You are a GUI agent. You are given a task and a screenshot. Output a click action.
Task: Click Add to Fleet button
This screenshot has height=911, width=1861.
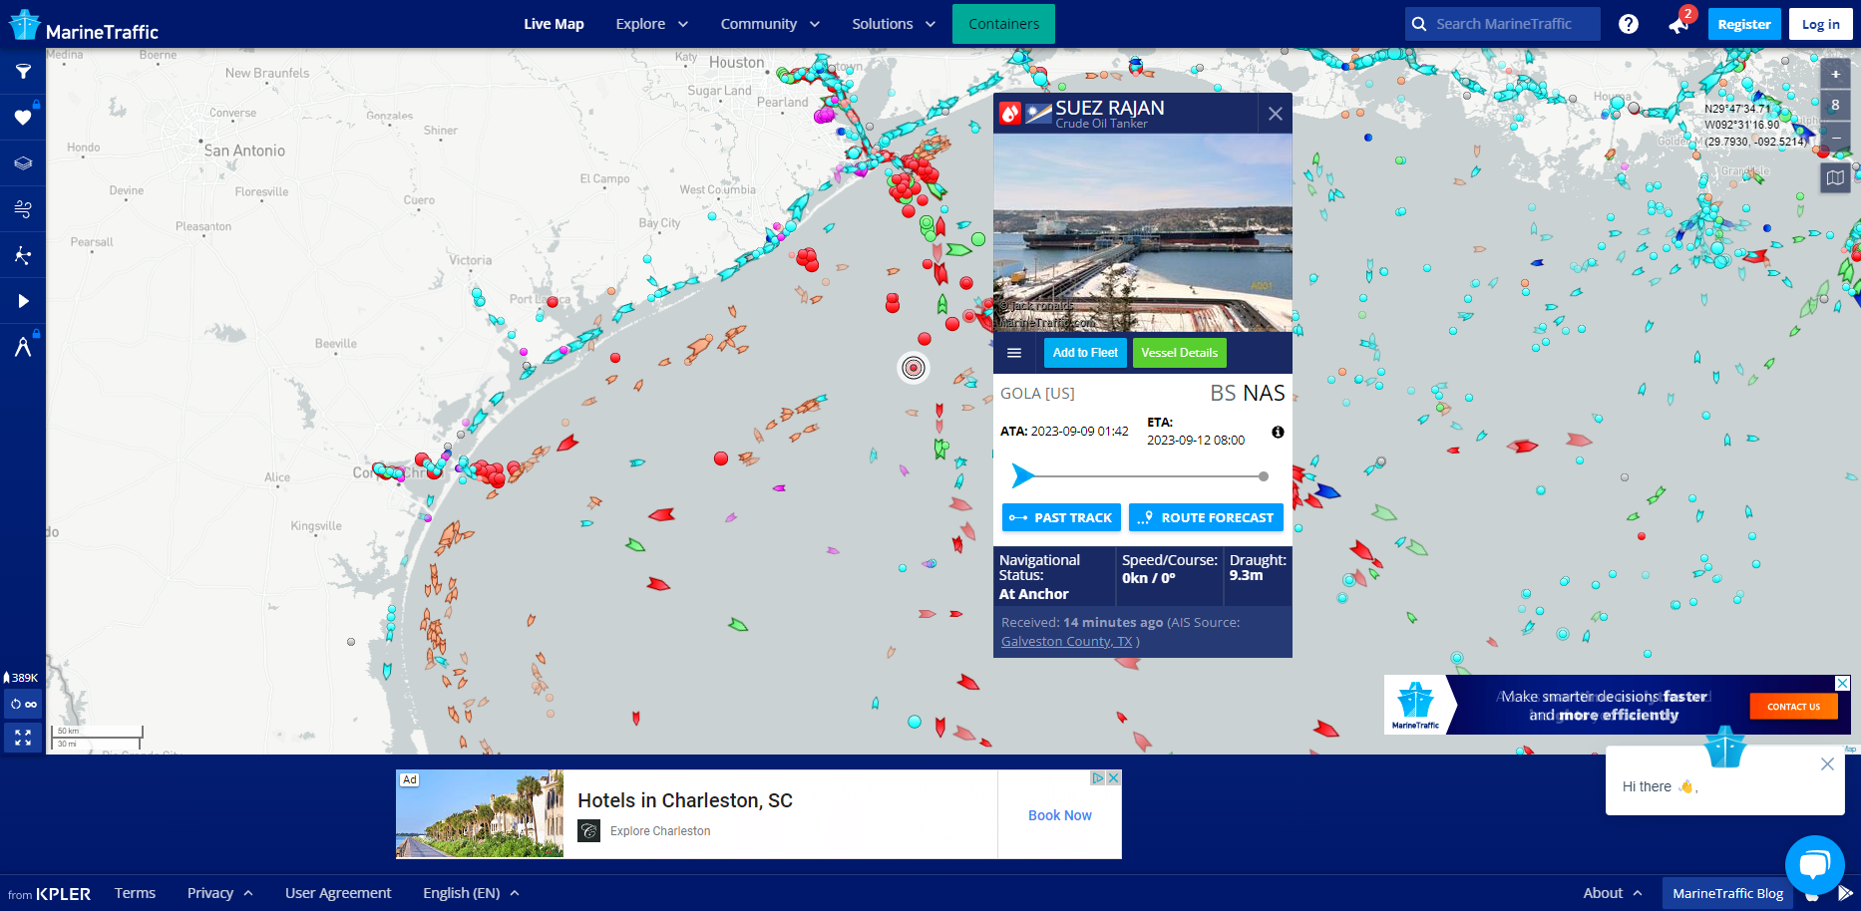(1085, 353)
